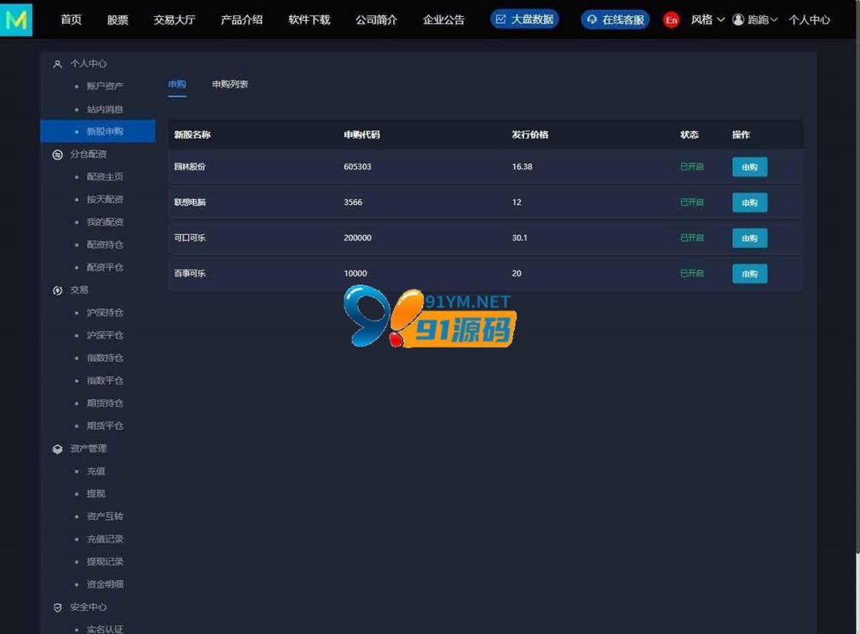Open 提现记录 in the sidebar
860x634 pixels.
pos(105,562)
